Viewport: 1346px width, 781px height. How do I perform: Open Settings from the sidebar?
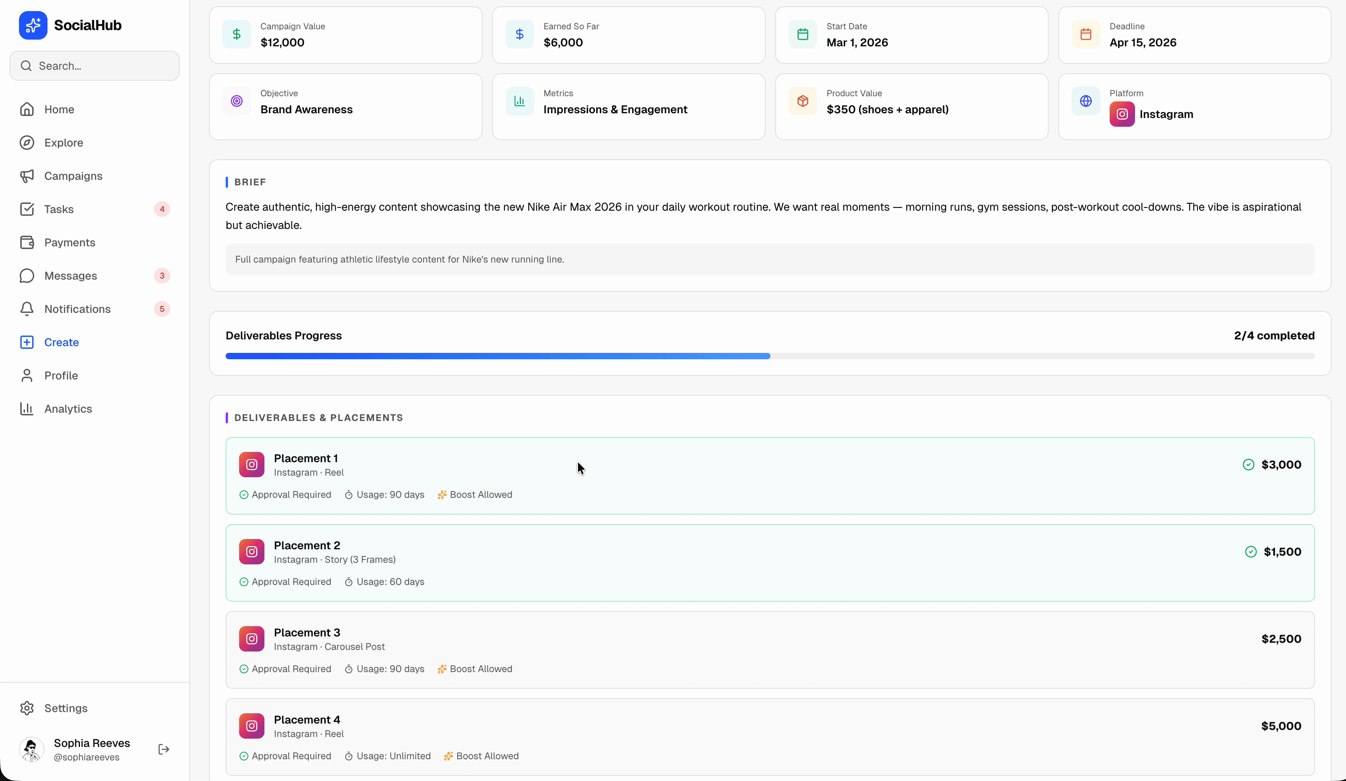click(65, 708)
